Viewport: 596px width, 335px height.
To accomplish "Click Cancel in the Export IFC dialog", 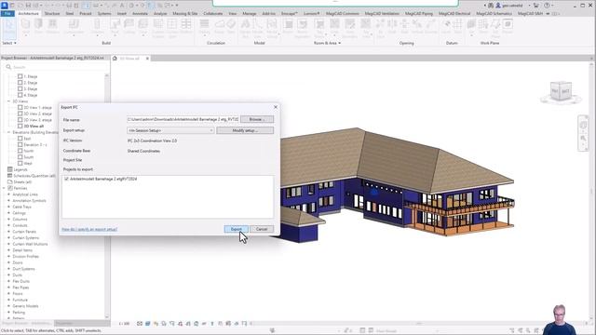I will click(262, 229).
